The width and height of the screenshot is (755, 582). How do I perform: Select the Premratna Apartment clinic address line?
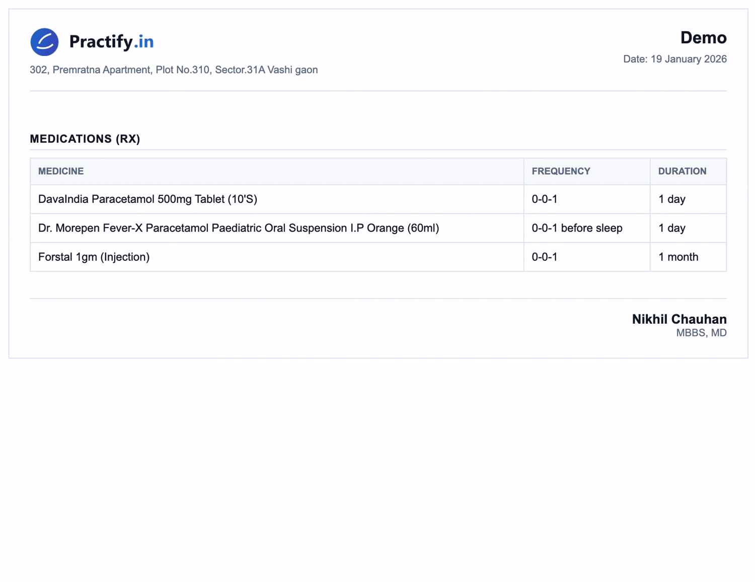click(174, 70)
